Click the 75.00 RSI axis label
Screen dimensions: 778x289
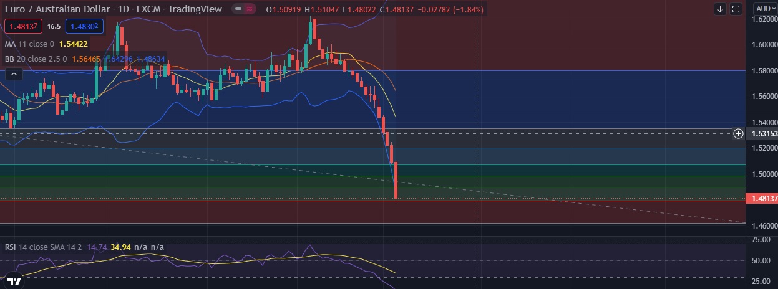click(x=760, y=239)
